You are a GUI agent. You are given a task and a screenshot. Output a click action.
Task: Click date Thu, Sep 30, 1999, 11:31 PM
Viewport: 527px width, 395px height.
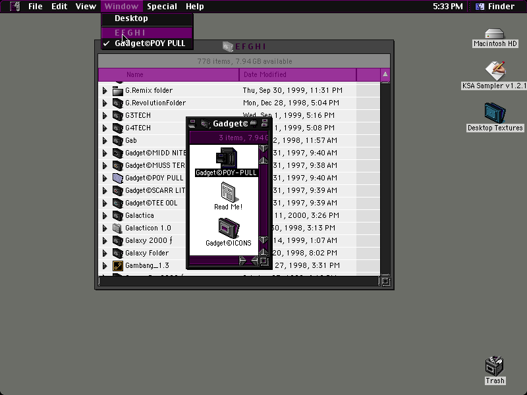pos(292,90)
